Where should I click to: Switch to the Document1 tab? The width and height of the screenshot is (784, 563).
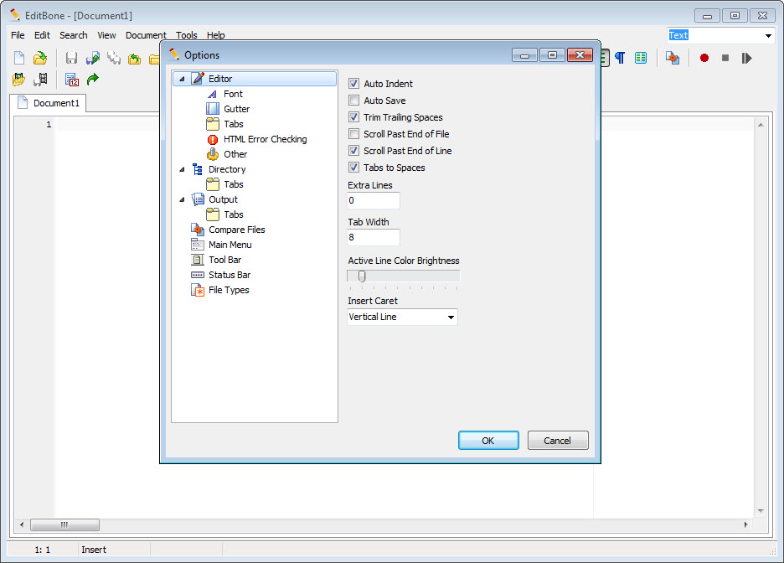pyautogui.click(x=49, y=103)
